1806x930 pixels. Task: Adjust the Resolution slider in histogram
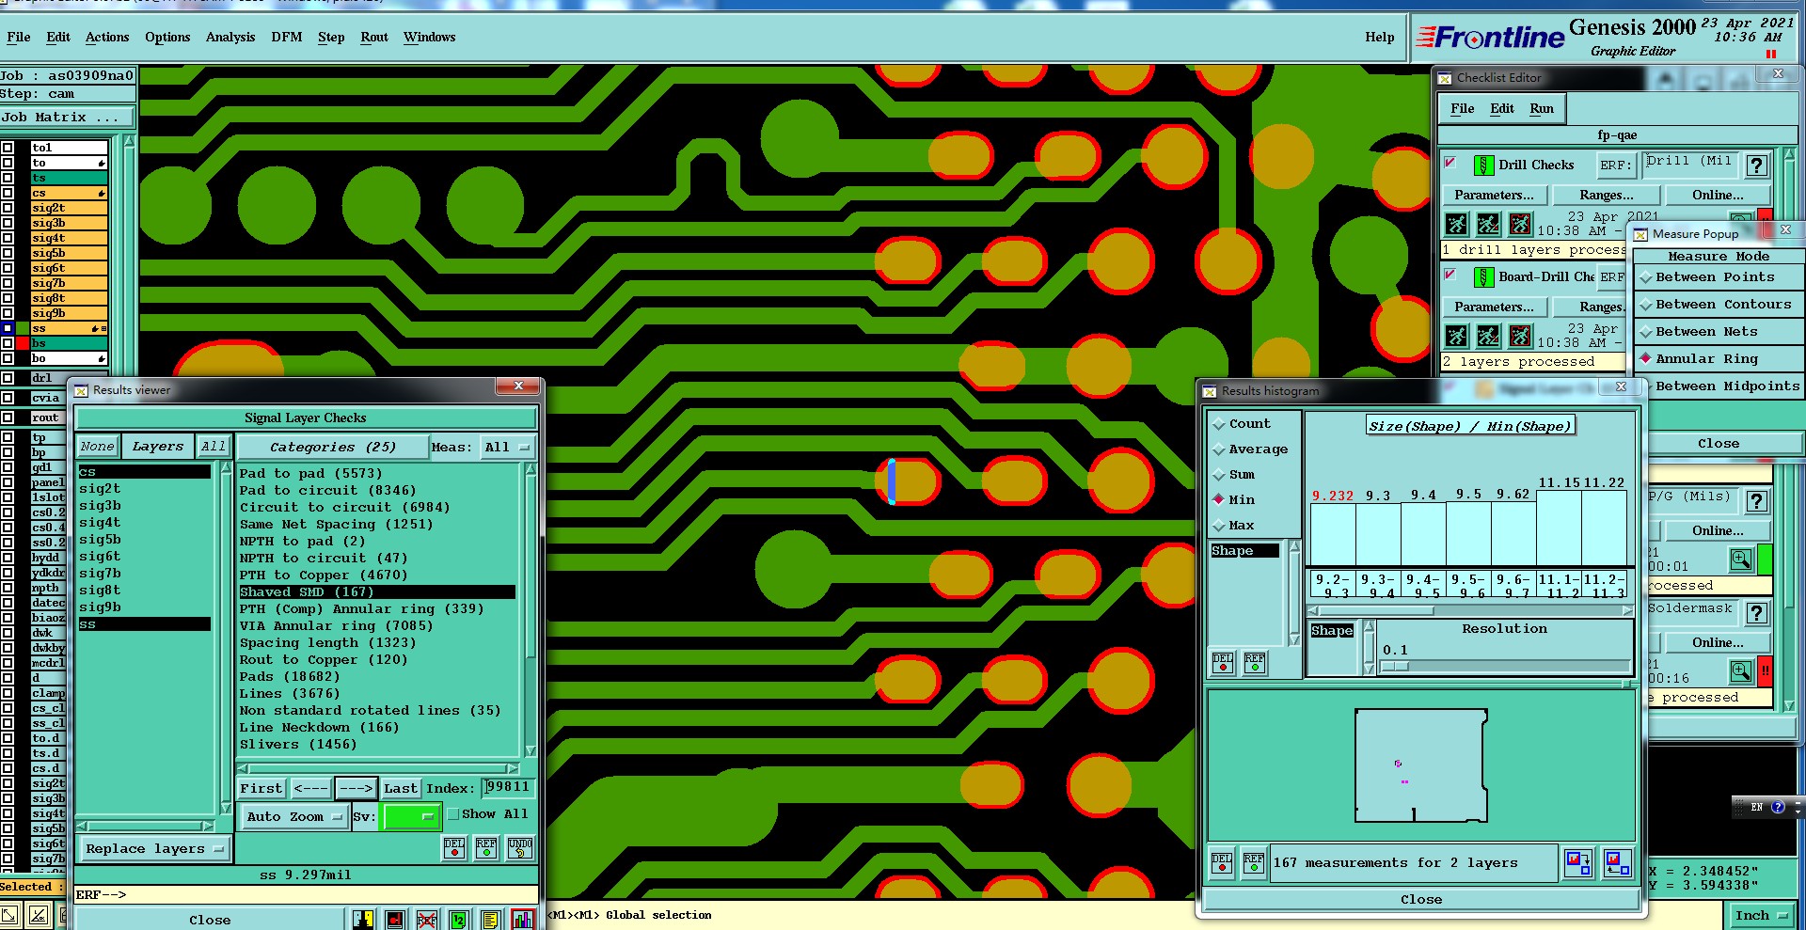[1395, 666]
